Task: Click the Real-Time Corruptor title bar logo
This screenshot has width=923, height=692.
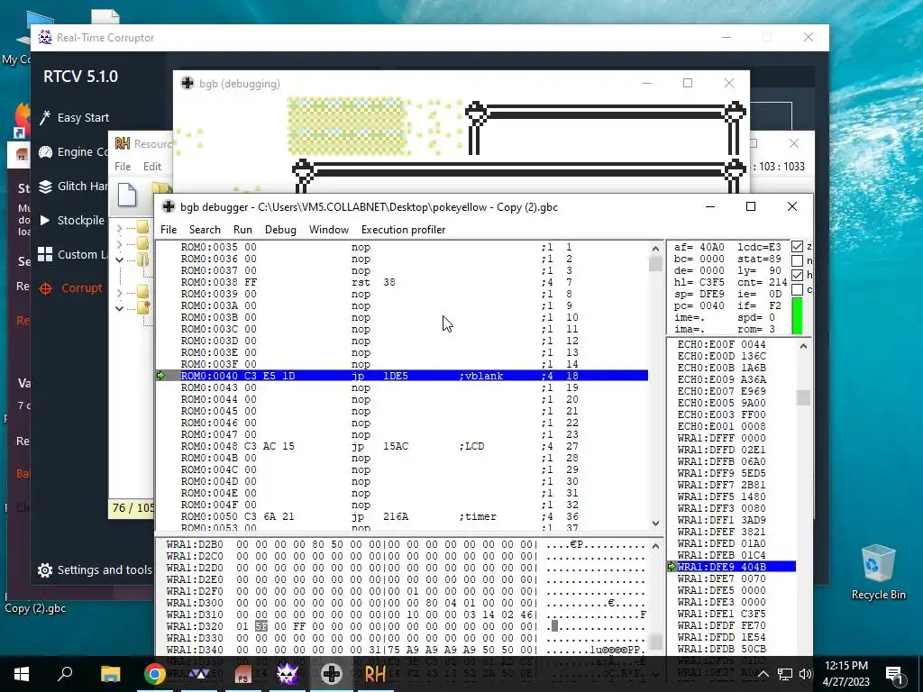Action: point(45,37)
